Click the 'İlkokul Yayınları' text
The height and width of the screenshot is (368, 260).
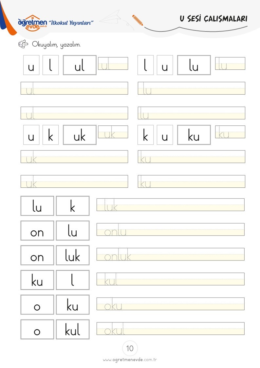tap(71, 23)
